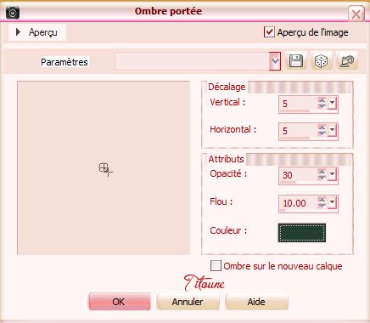Click the save preset floppy disk icon

coord(296,60)
